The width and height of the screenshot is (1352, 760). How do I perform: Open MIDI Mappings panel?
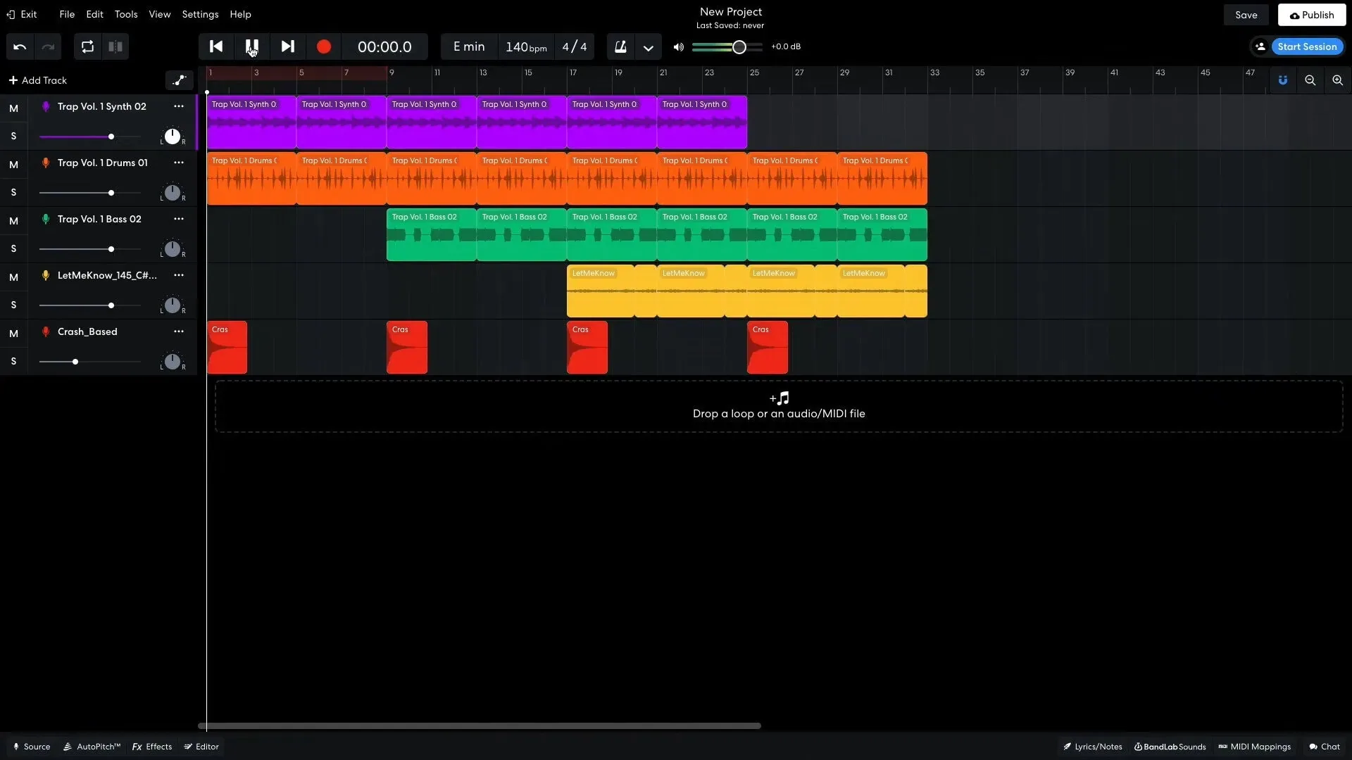pos(1255,747)
